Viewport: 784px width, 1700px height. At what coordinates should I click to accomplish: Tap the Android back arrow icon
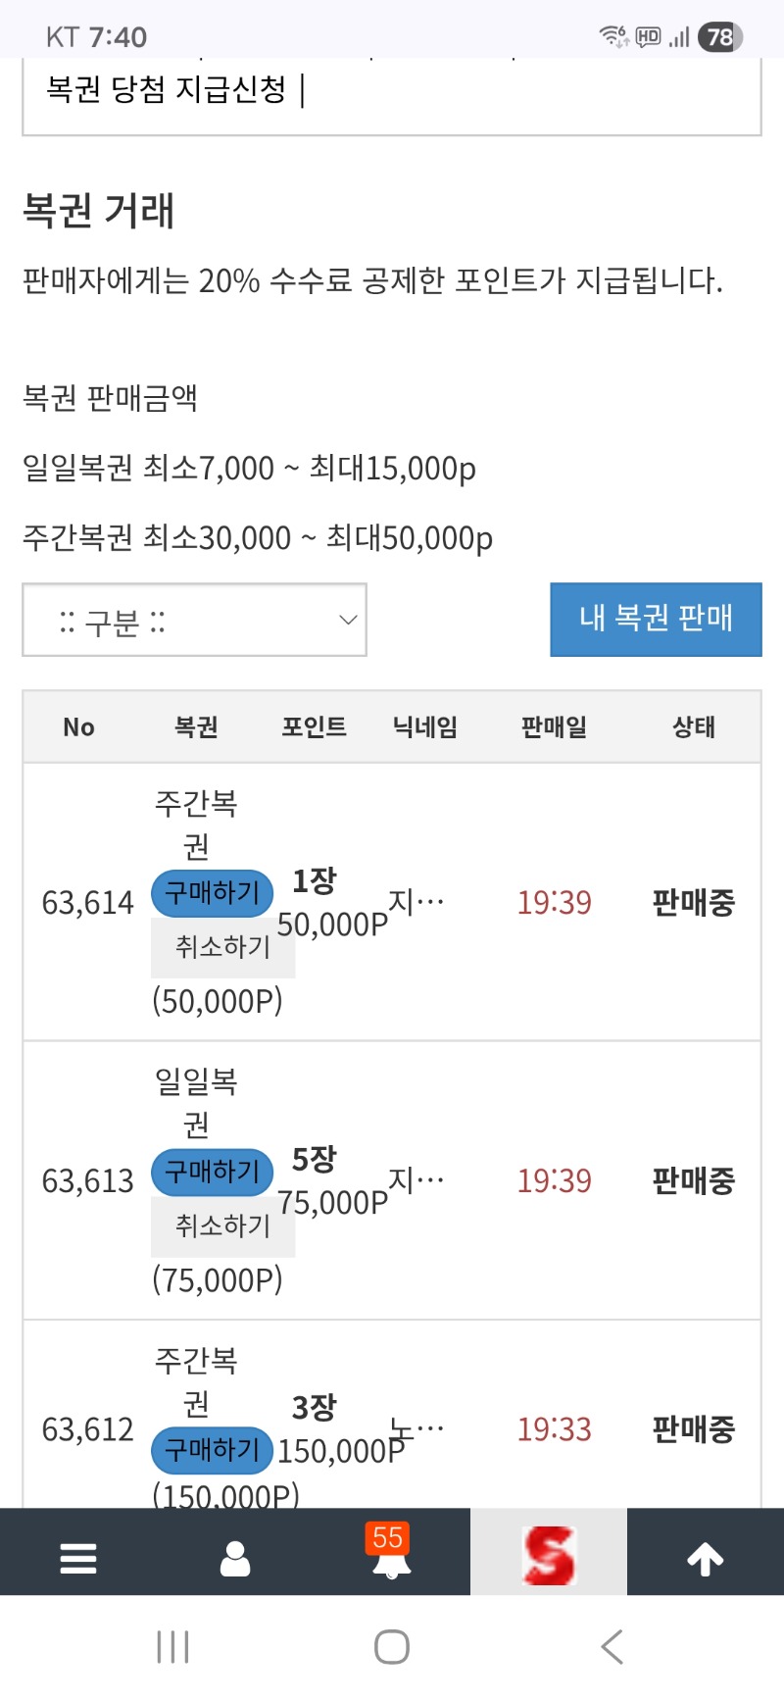coord(612,1647)
